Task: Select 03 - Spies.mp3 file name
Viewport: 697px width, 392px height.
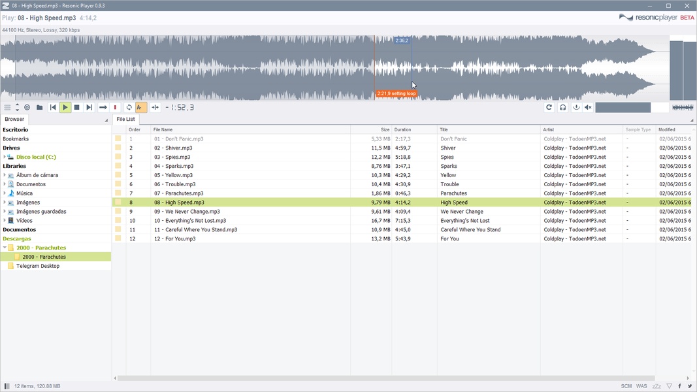Action: click(172, 157)
